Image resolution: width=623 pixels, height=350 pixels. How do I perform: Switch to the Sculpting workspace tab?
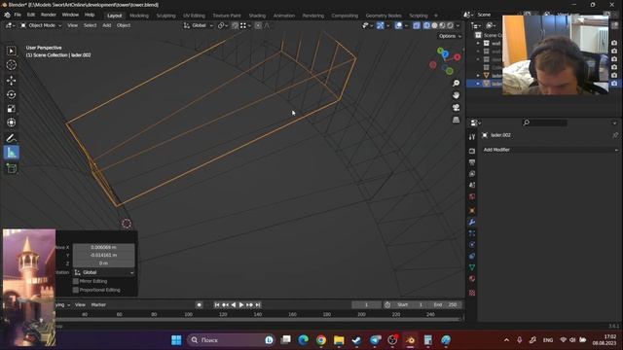[166, 16]
